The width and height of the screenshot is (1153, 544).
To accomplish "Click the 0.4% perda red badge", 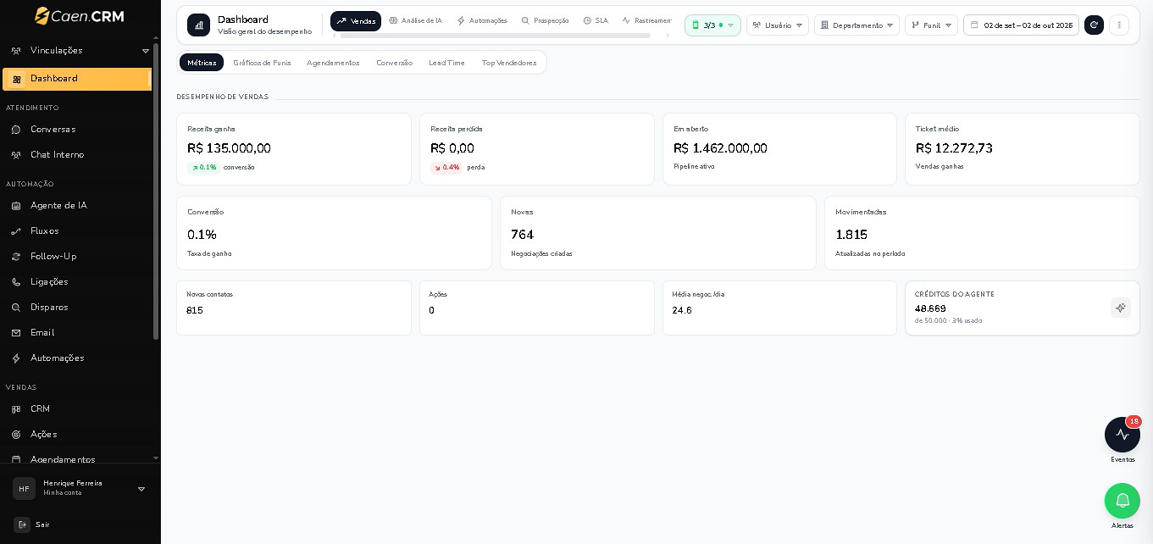I will click(446, 168).
